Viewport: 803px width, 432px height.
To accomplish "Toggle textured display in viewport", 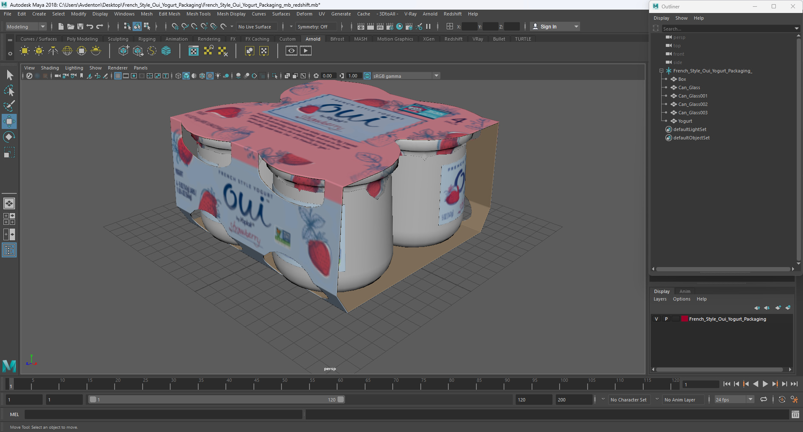I will 210,76.
